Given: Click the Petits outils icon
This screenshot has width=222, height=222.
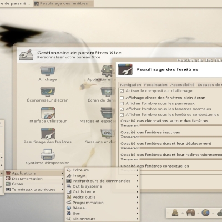Looking at the screenshot, I should [69, 197].
